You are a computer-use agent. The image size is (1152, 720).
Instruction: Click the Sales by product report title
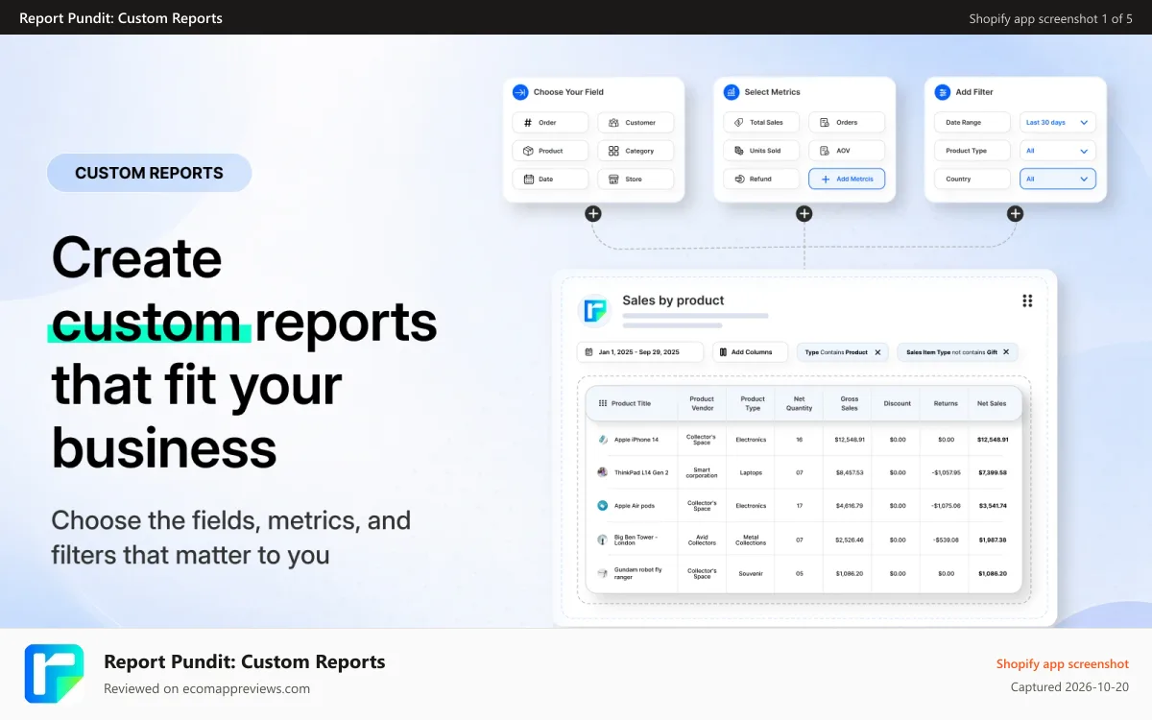click(x=673, y=300)
